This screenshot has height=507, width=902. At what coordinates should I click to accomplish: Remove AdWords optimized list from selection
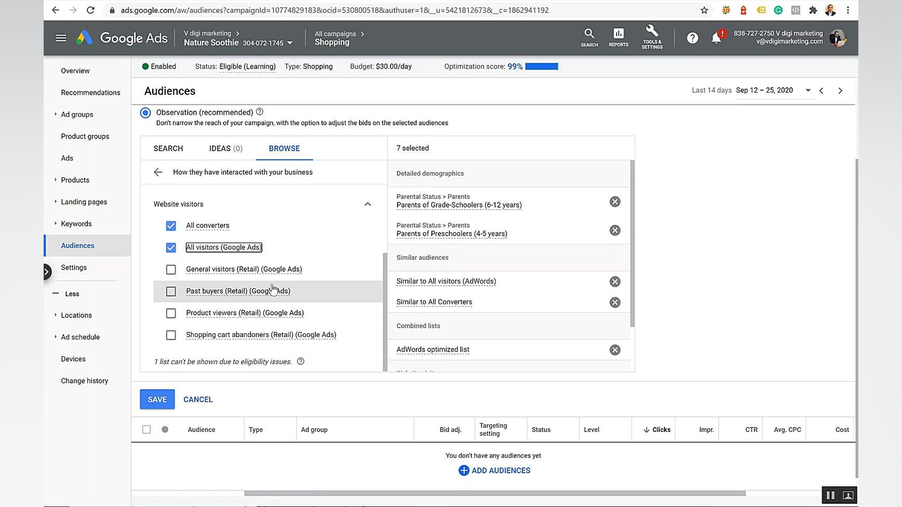[615, 350]
